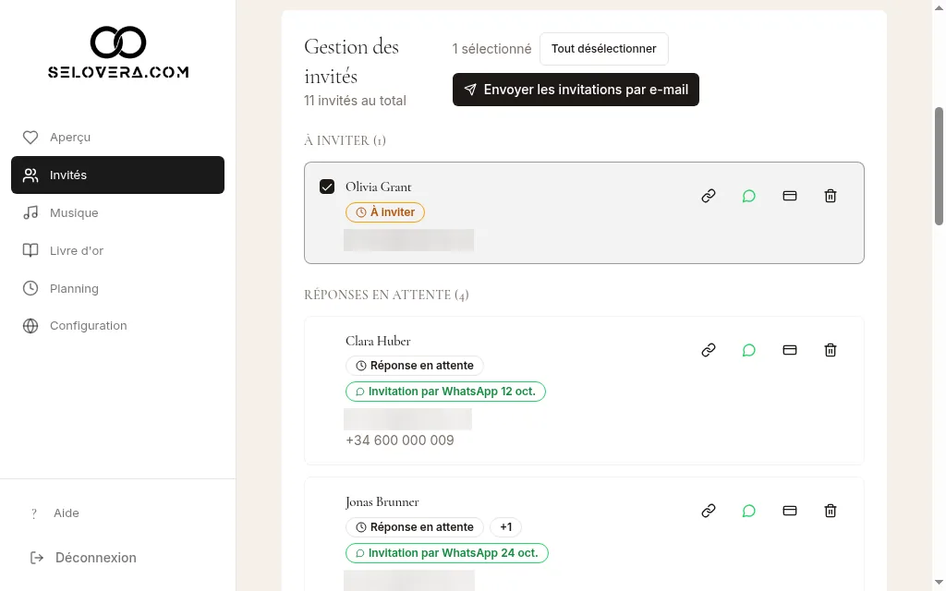Viewport: 946px width, 591px height.
Task: Click the scrollbar down arrow
Action: point(939,583)
